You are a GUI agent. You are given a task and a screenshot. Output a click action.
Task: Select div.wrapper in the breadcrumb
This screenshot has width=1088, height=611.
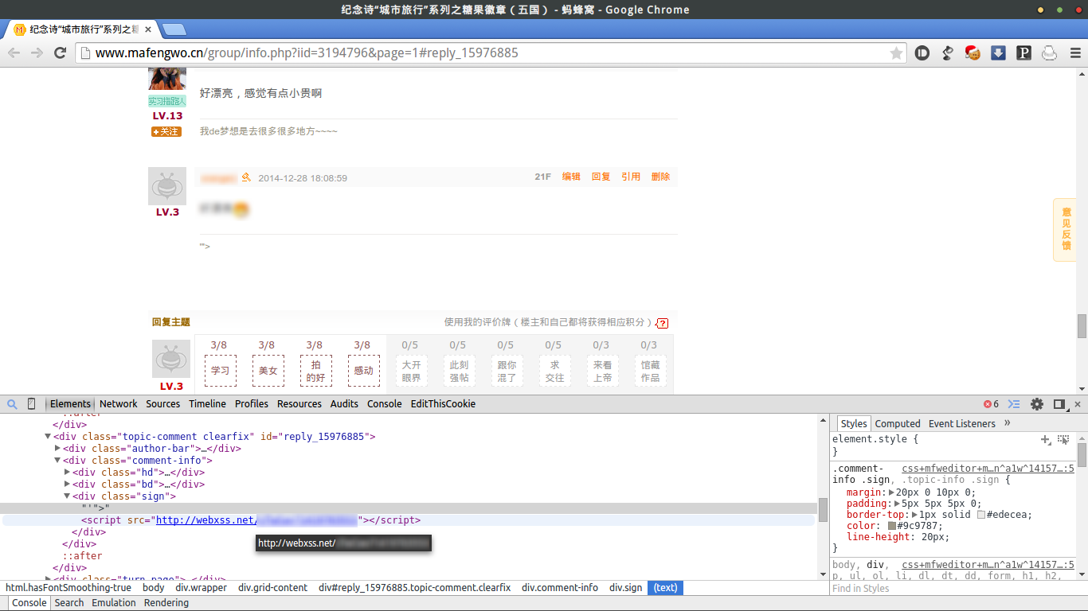click(x=202, y=588)
